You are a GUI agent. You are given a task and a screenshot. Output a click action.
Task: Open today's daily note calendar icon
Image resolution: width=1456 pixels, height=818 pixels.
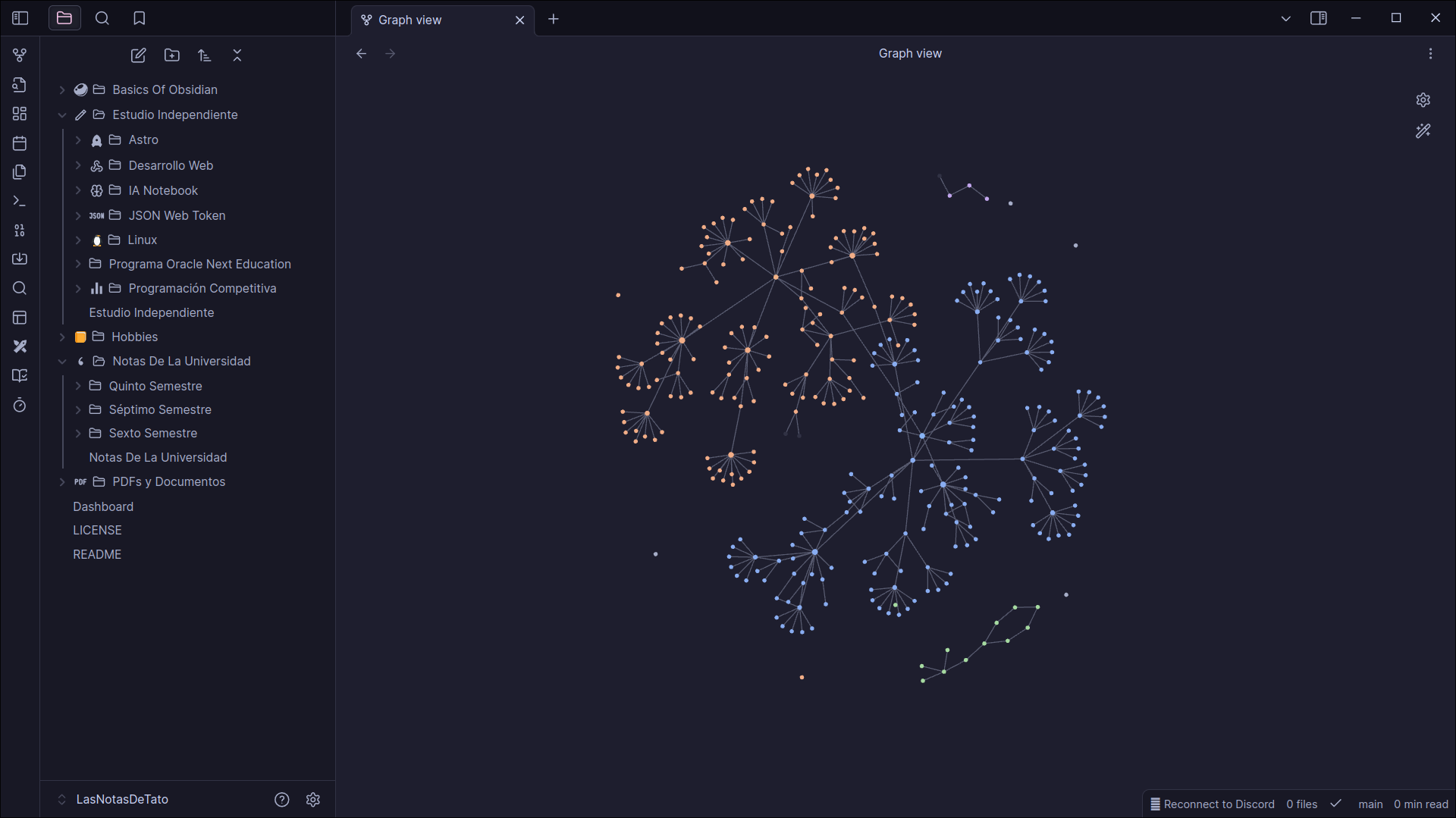point(20,143)
